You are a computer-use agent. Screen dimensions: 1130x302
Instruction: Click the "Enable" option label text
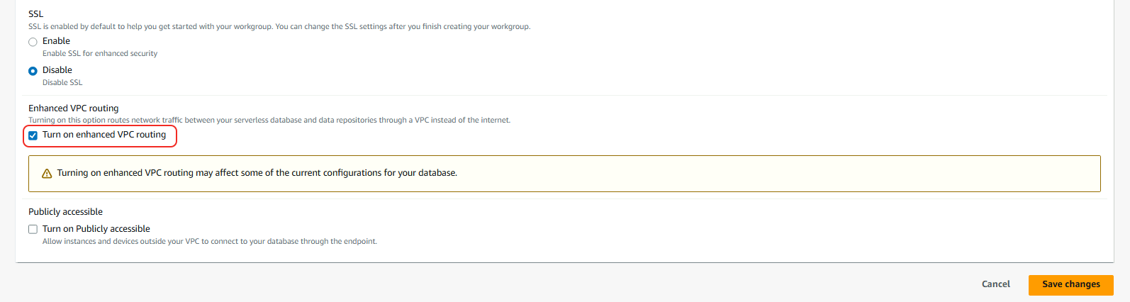pyautogui.click(x=56, y=41)
